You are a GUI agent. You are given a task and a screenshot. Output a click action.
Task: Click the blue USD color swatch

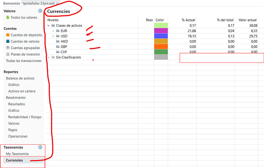pyautogui.click(x=161, y=36)
